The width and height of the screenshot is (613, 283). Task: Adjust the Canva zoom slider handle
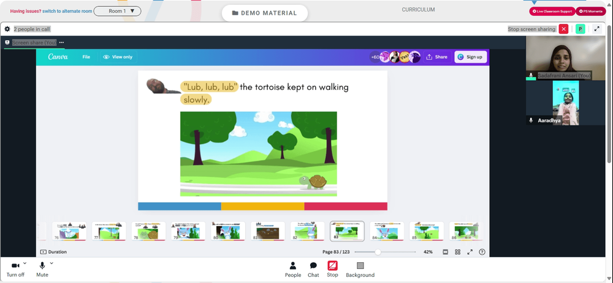(x=378, y=252)
